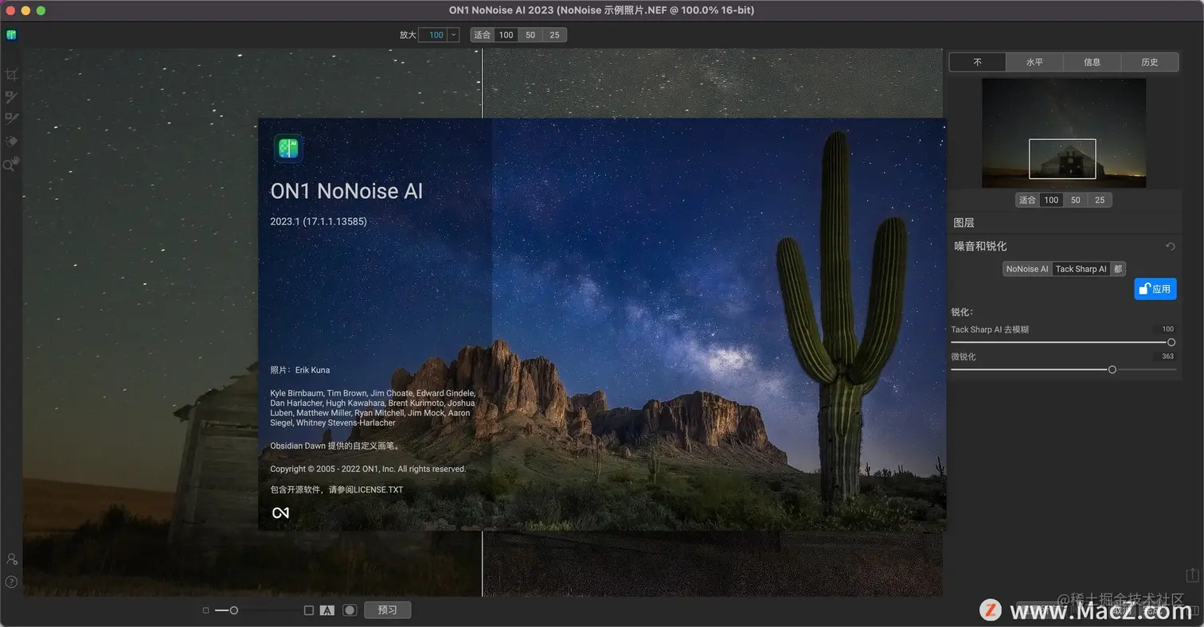Click the version text 2023.1 (17.1.1.13585)
1204x627 pixels.
point(319,221)
